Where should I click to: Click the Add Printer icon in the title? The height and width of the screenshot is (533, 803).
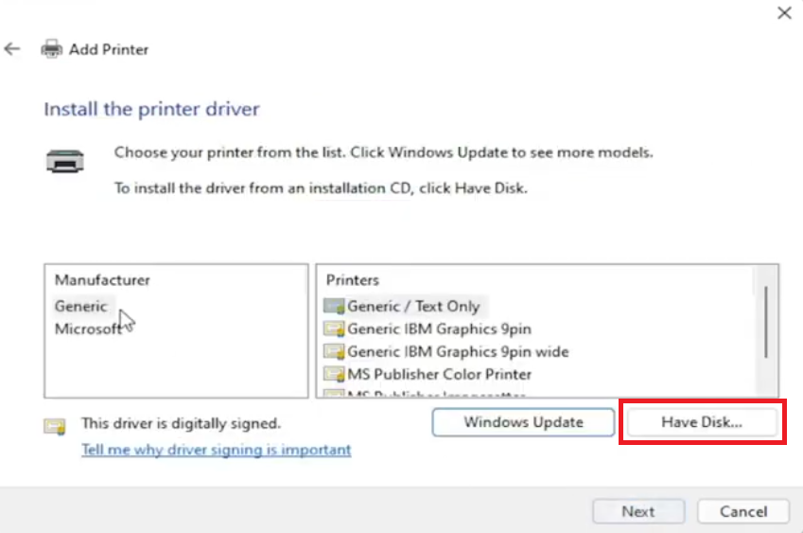click(x=52, y=49)
